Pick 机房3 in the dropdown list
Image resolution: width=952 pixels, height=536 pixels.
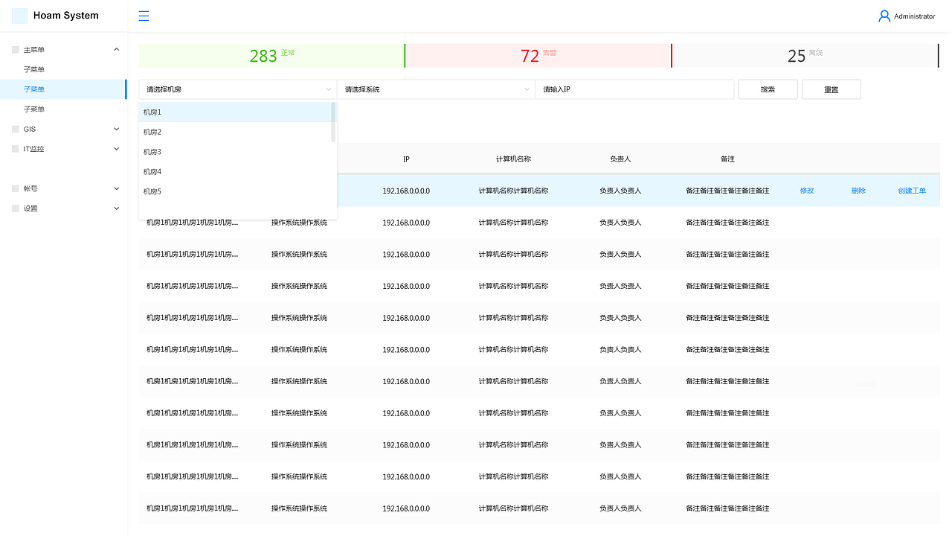(235, 152)
